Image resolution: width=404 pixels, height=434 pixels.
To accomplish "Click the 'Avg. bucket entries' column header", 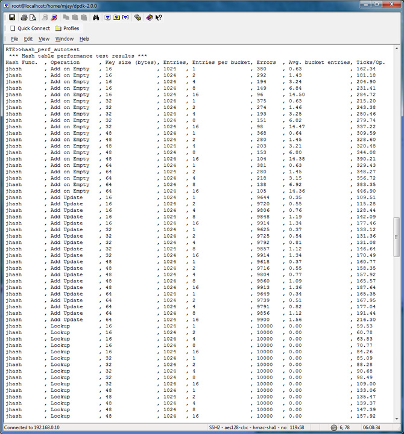I will point(320,62).
